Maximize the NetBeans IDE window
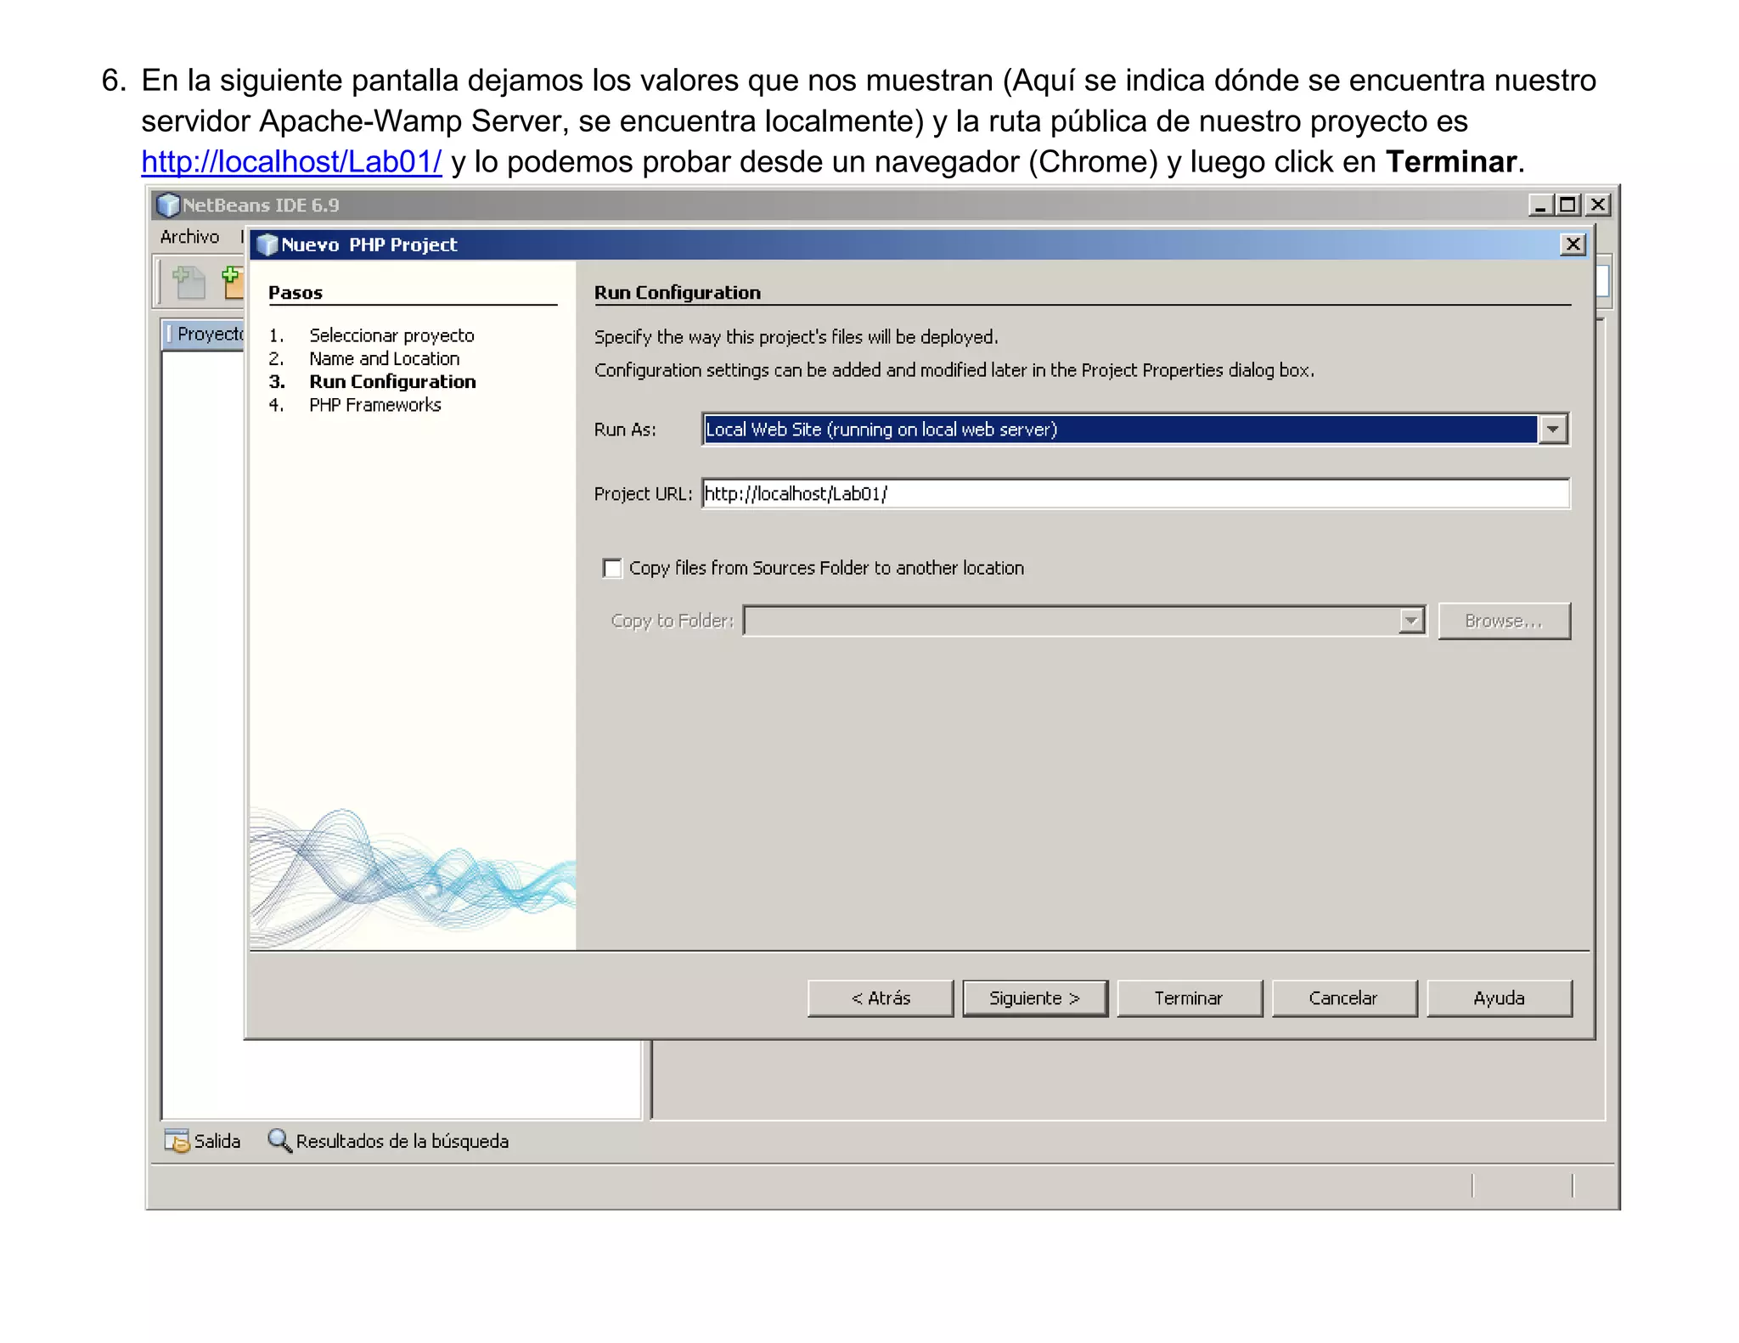Image resolution: width=1739 pixels, height=1343 pixels. click(x=1567, y=205)
